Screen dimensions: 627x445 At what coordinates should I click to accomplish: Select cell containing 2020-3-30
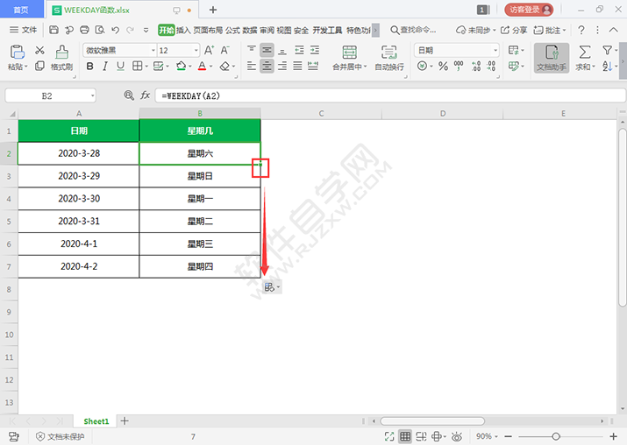coord(79,199)
